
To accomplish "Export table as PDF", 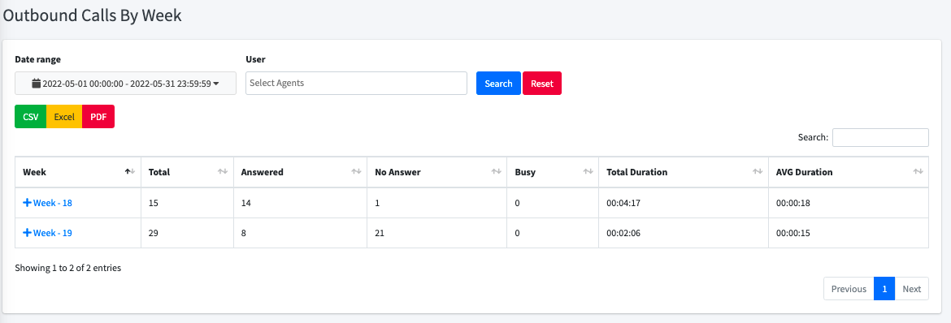I will pos(98,117).
